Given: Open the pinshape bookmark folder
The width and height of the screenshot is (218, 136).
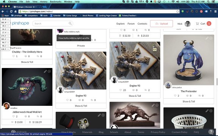Looking at the screenshot, I should point(17,15).
